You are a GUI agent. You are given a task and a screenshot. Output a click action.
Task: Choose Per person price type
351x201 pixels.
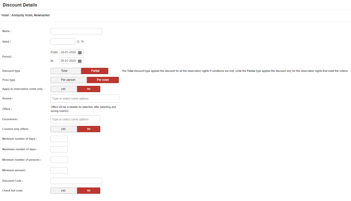(x=69, y=80)
